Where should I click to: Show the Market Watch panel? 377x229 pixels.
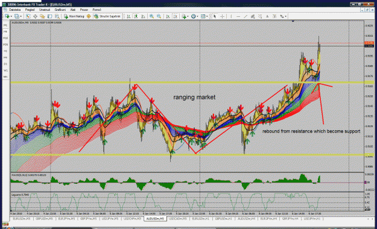[x=28, y=16]
